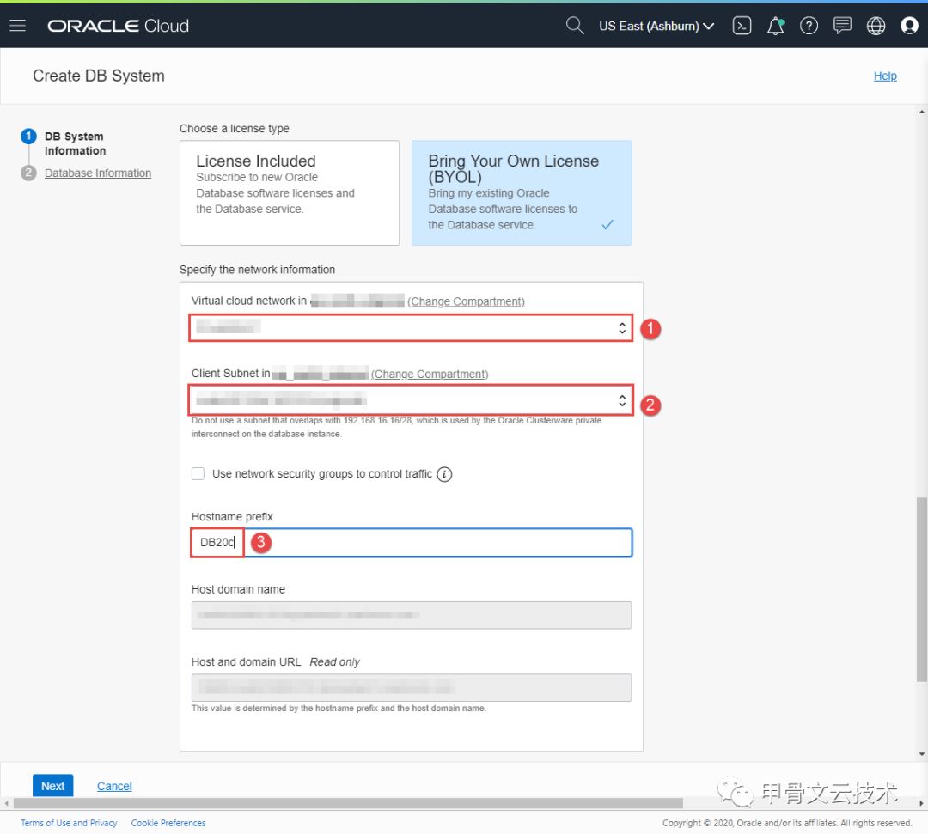Image resolution: width=928 pixels, height=834 pixels.
Task: Open the user profile avatar icon
Action: click(x=909, y=26)
